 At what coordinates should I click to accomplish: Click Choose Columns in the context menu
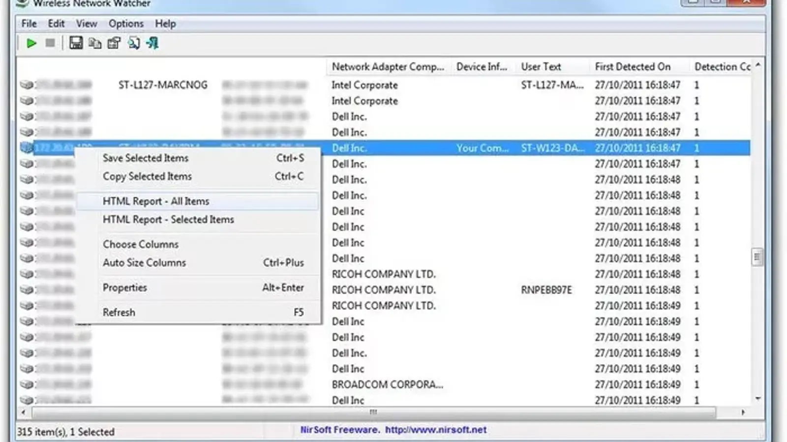pyautogui.click(x=198, y=244)
